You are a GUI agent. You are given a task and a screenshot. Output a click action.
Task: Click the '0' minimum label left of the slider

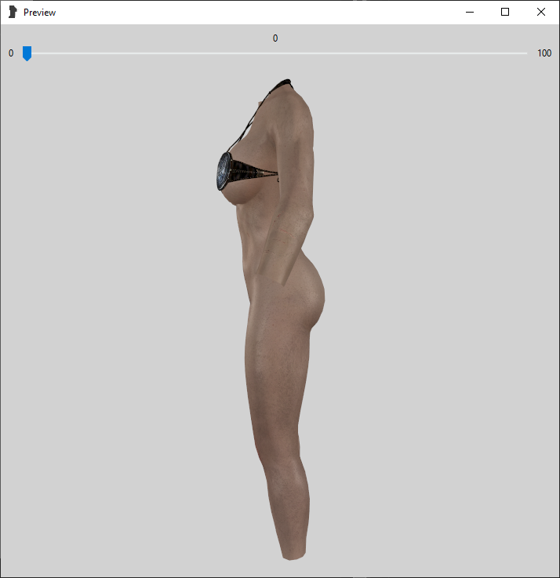(11, 53)
